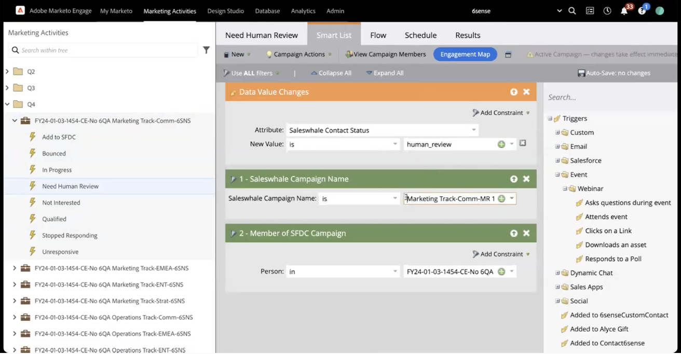Select the In Progress smart campaign
681x354 pixels.
point(57,170)
